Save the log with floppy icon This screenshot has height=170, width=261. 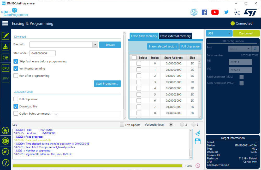[x=198, y=141]
